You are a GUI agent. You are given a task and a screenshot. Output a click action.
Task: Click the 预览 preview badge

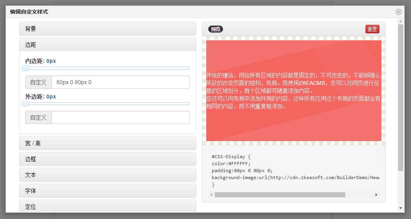pos(216,29)
